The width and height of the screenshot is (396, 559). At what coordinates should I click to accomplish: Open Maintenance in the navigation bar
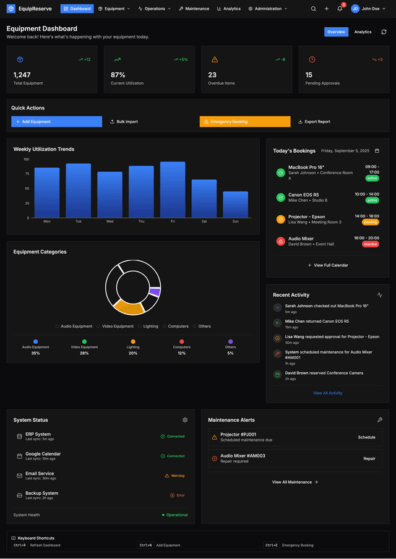(194, 9)
